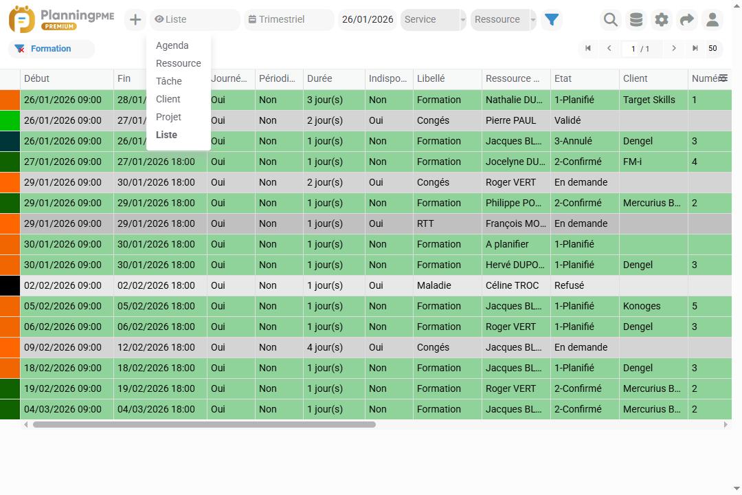This screenshot has width=742, height=495.
Task: Remove the Formation filter chip
Action: tap(19, 49)
